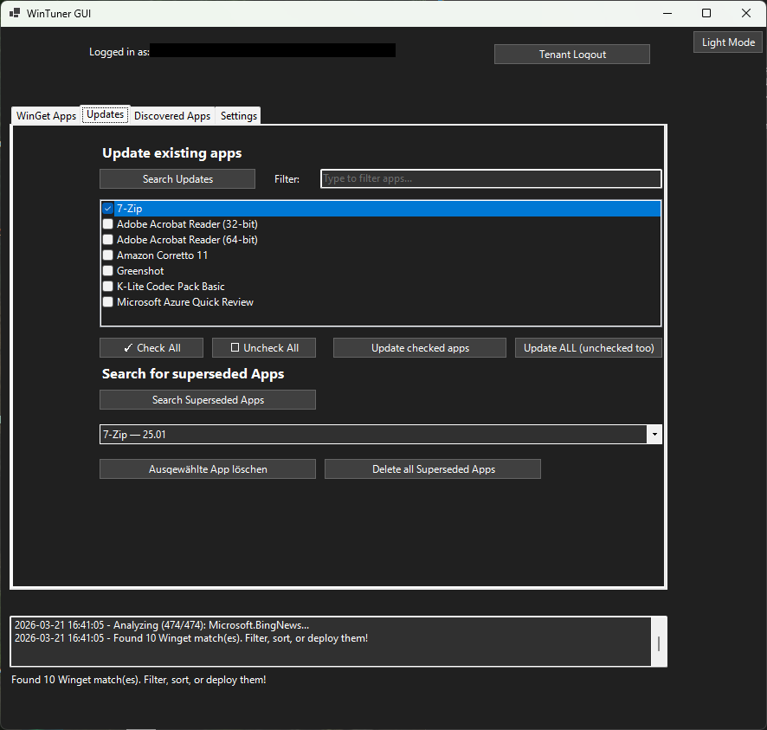Select the K-Lite Codec Pack Basic text

point(171,287)
